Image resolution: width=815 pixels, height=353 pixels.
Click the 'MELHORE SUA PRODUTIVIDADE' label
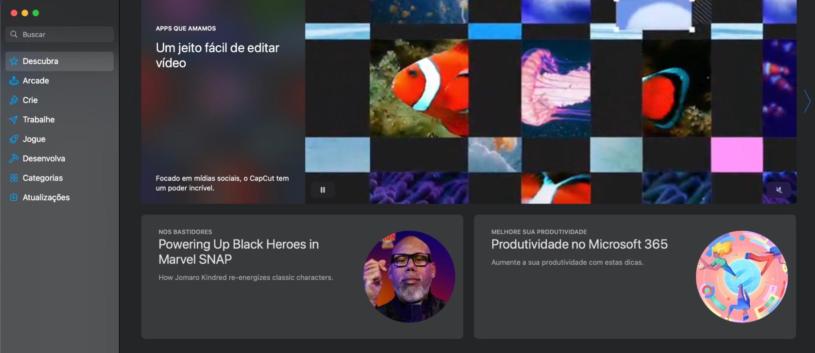pyautogui.click(x=539, y=232)
